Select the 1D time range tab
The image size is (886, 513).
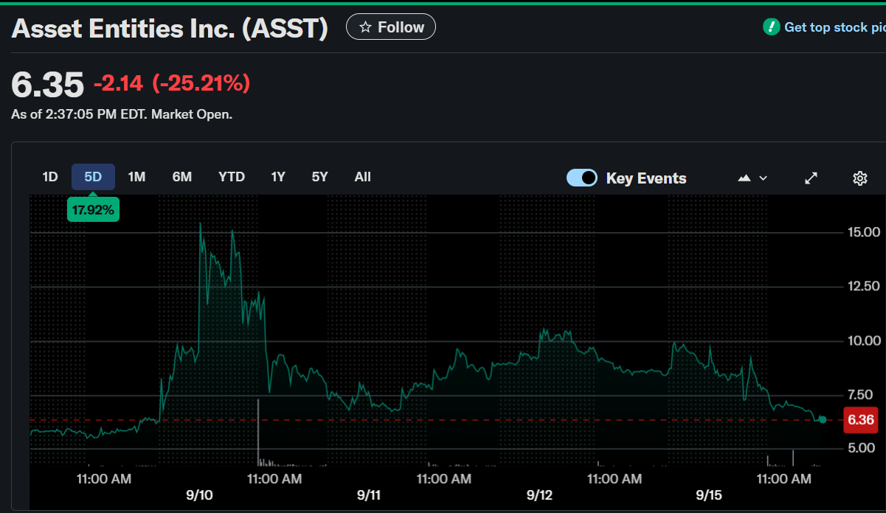point(50,177)
